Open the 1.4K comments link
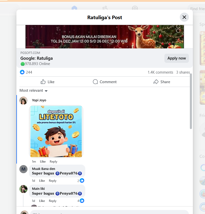Image resolution: width=205 pixels, height=214 pixels. click(160, 72)
